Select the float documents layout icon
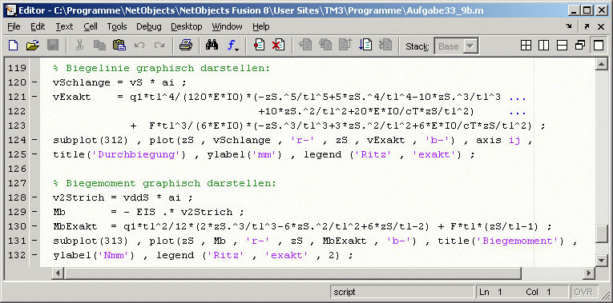The image size is (613, 303). pos(580,46)
